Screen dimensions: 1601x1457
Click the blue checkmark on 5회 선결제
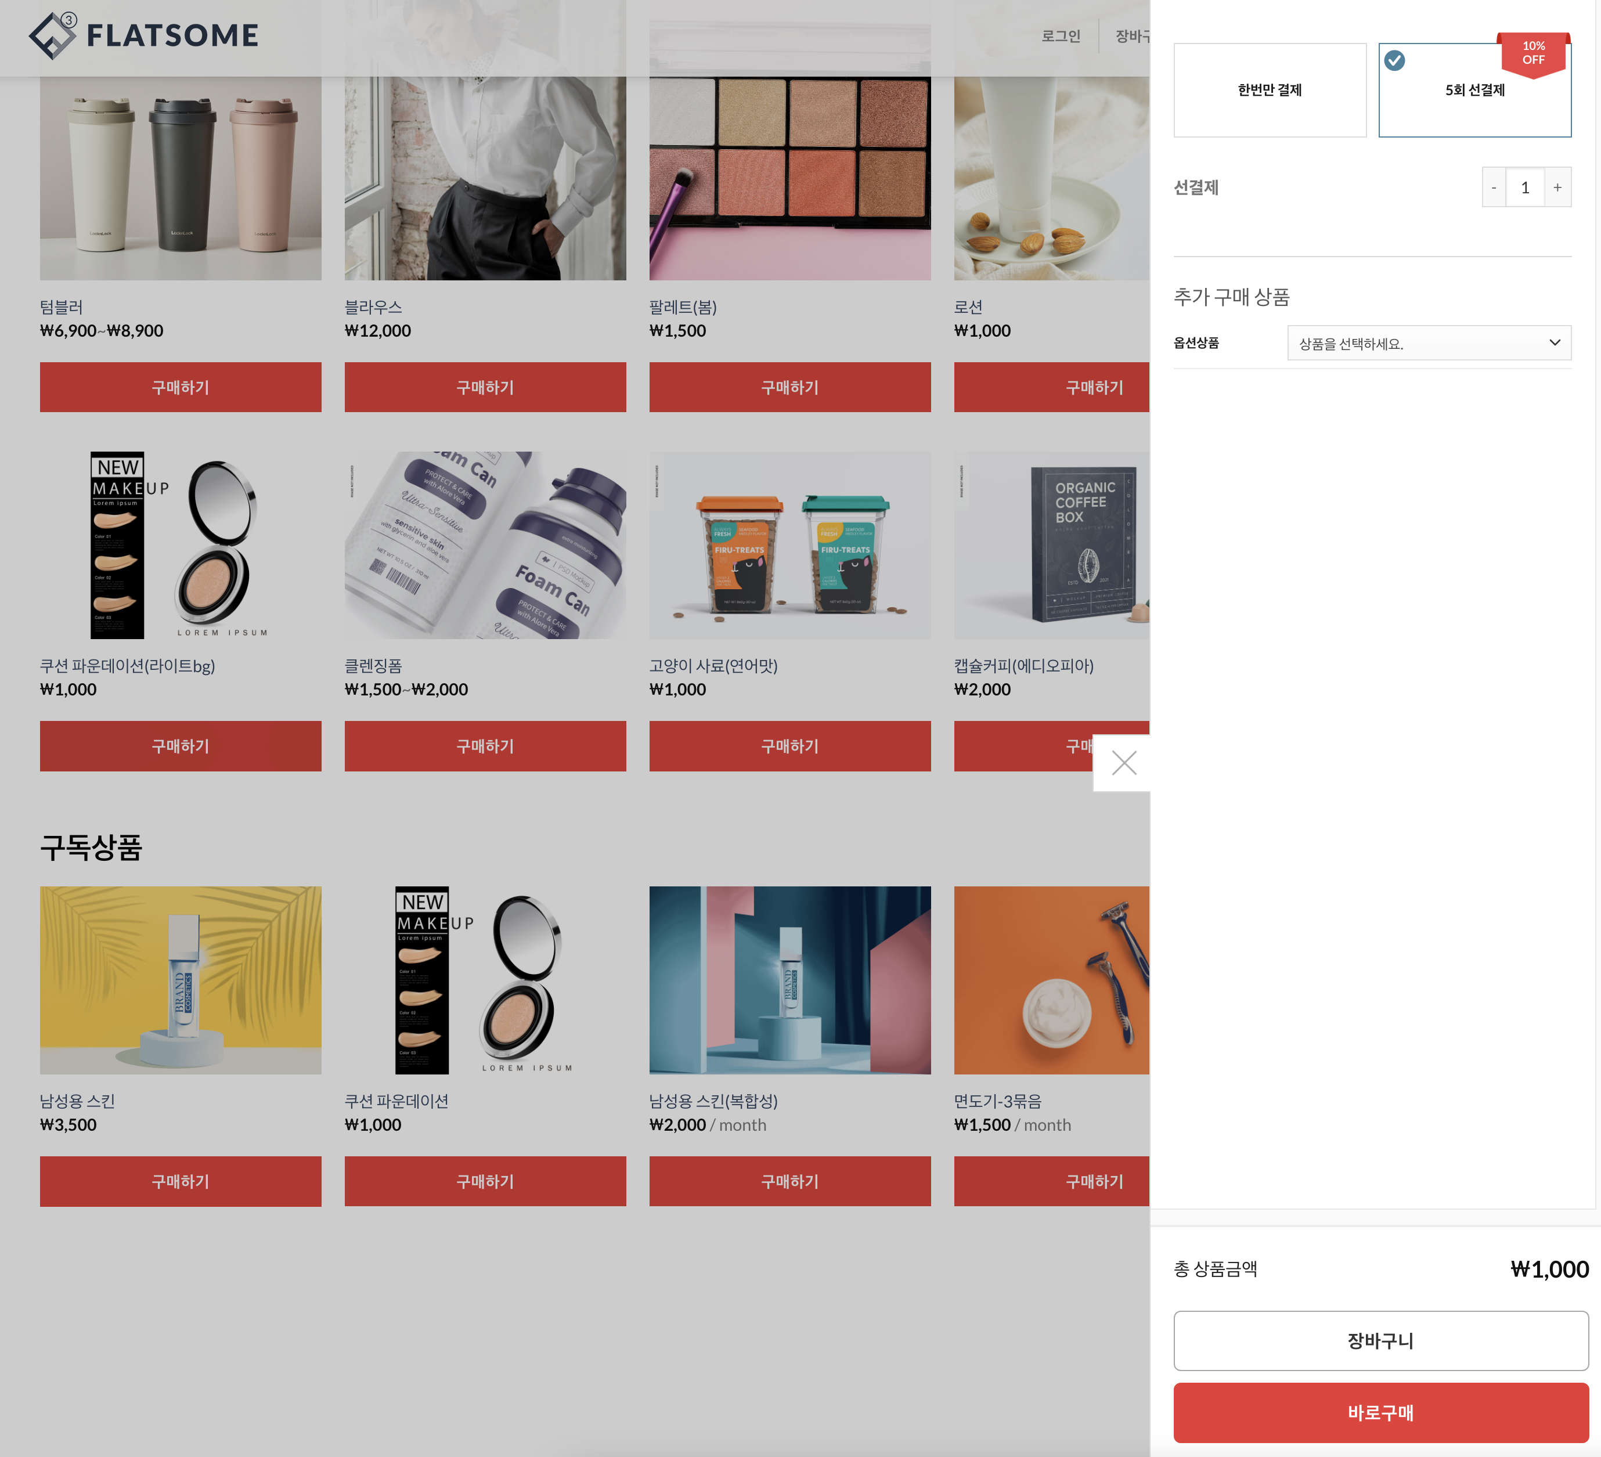[x=1394, y=60]
